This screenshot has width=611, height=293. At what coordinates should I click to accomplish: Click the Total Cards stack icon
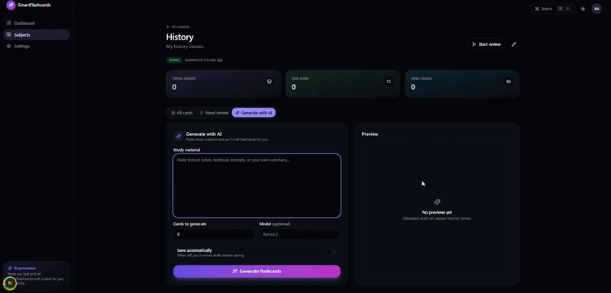[270, 82]
